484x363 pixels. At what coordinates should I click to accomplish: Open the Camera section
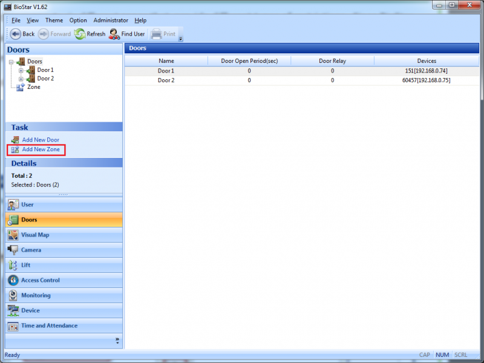pos(31,250)
